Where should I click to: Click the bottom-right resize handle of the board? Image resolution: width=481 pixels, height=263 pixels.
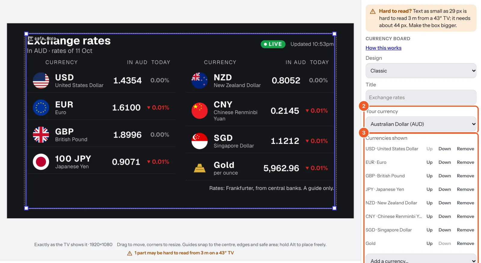334,208
